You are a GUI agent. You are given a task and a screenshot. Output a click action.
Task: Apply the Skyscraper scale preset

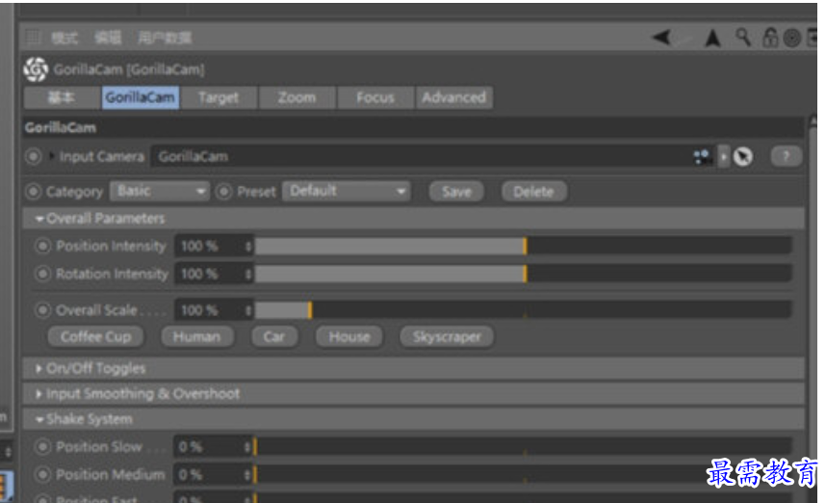447,336
